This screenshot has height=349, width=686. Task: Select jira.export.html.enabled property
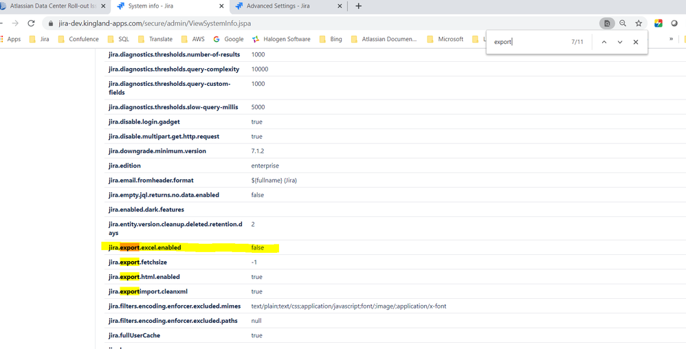tap(144, 277)
